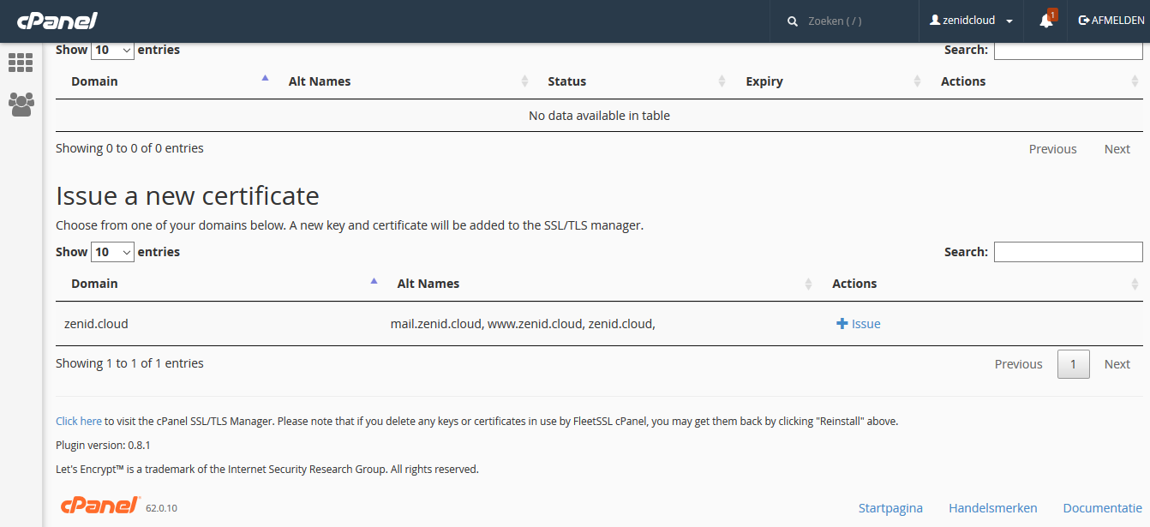This screenshot has height=527, width=1150.
Task: Open upper Show entries dropdown
Action: pos(113,50)
